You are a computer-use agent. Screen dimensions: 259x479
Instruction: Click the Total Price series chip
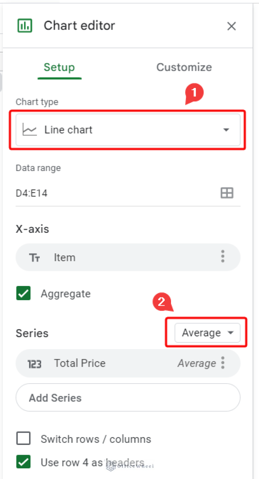coord(111,363)
